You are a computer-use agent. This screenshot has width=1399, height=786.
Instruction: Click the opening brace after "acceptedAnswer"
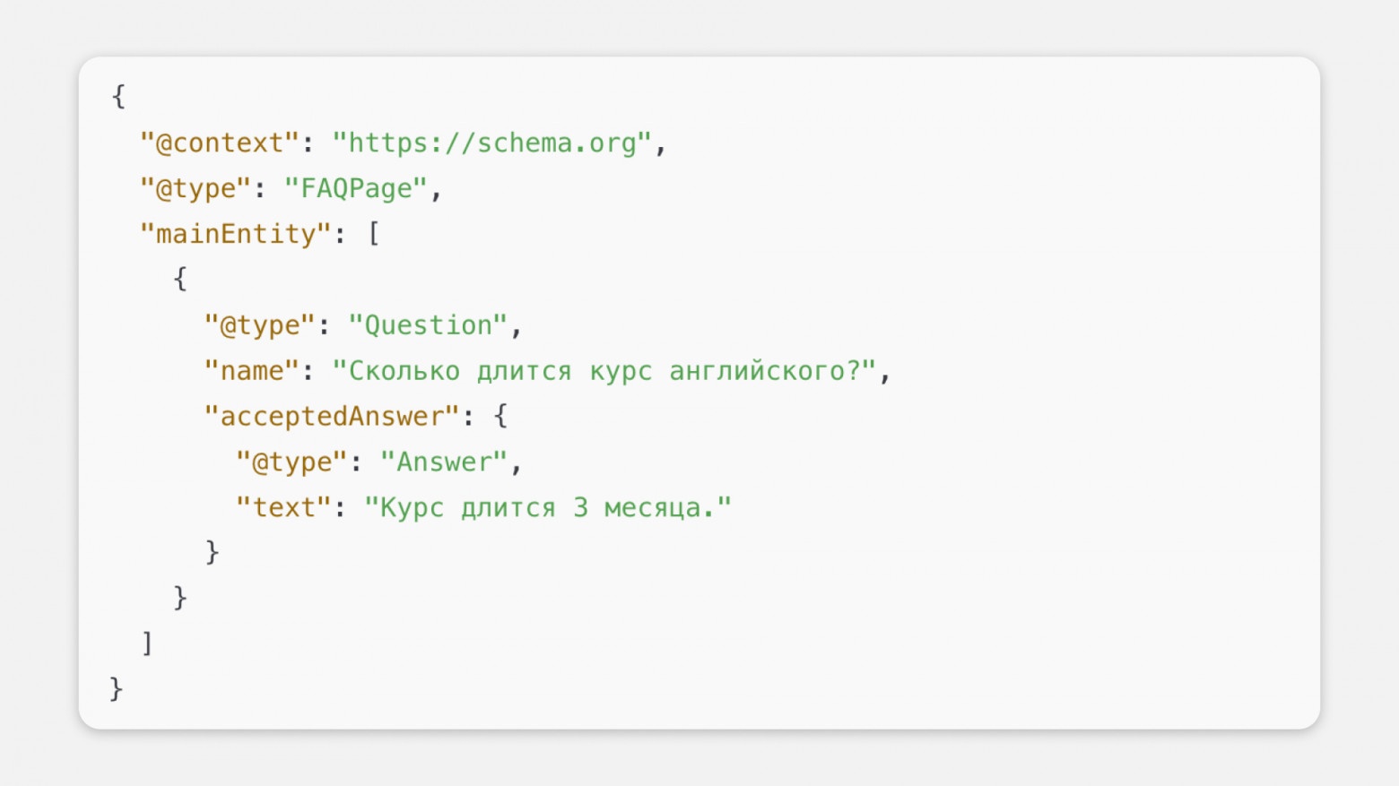click(500, 417)
